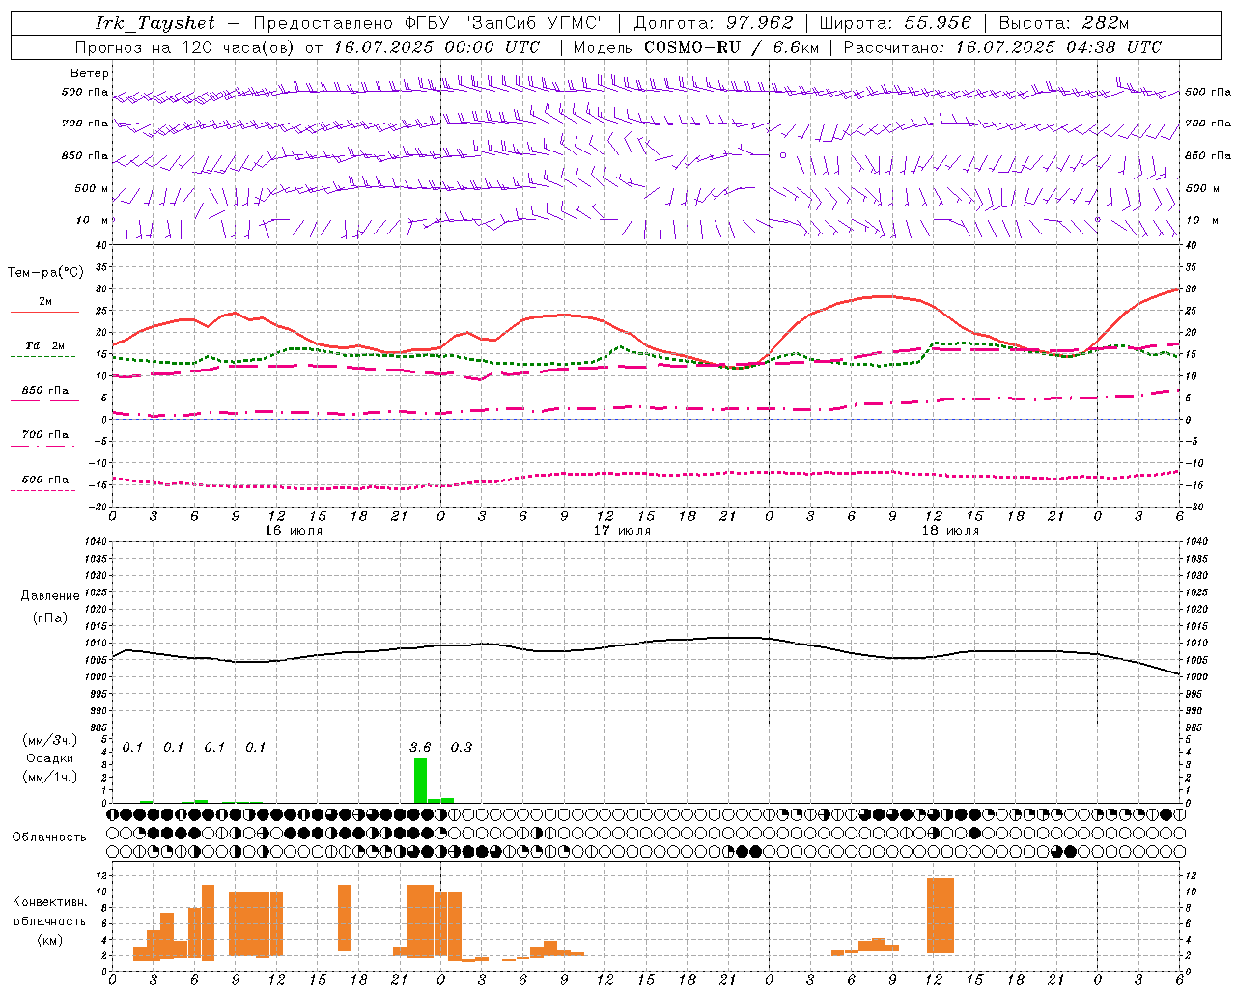Click the '850 гПа' temperature legend entry
Screen dimensions: 1236x988
45,391
